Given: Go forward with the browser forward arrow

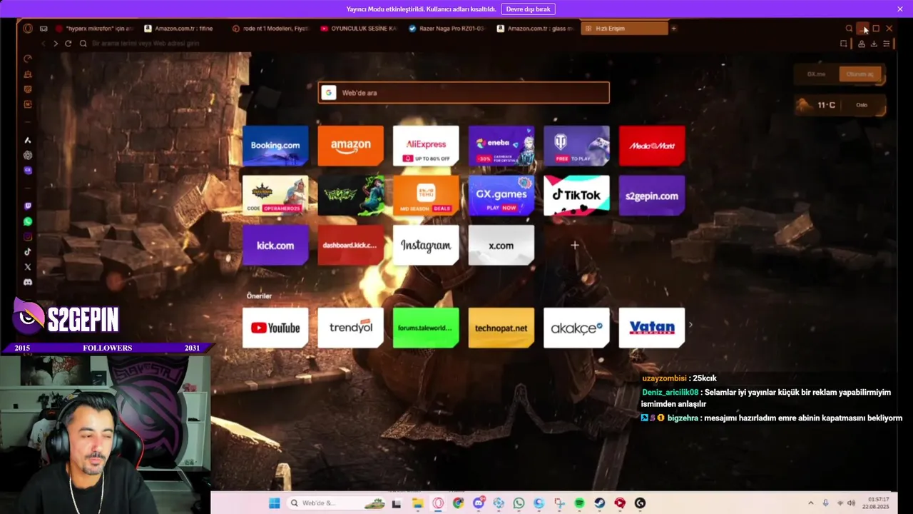Looking at the screenshot, I should [x=56, y=44].
